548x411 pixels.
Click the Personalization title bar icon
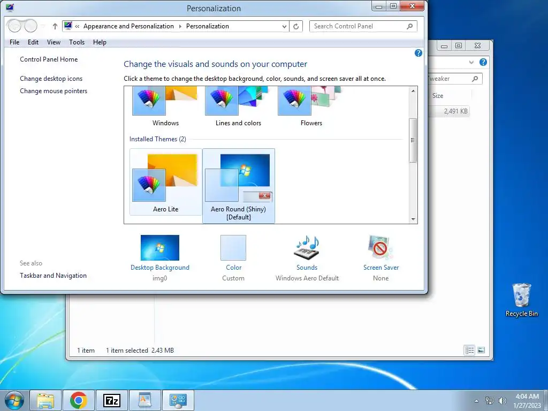coord(10,7)
